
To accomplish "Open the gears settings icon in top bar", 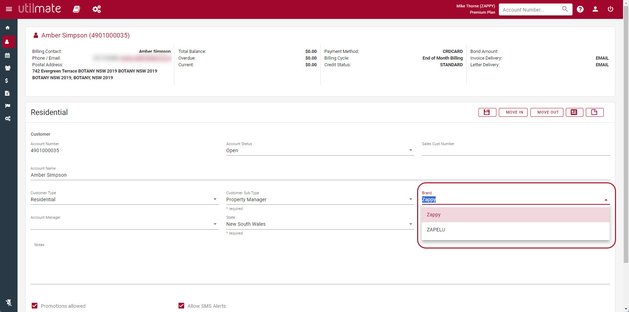I will pos(97,9).
